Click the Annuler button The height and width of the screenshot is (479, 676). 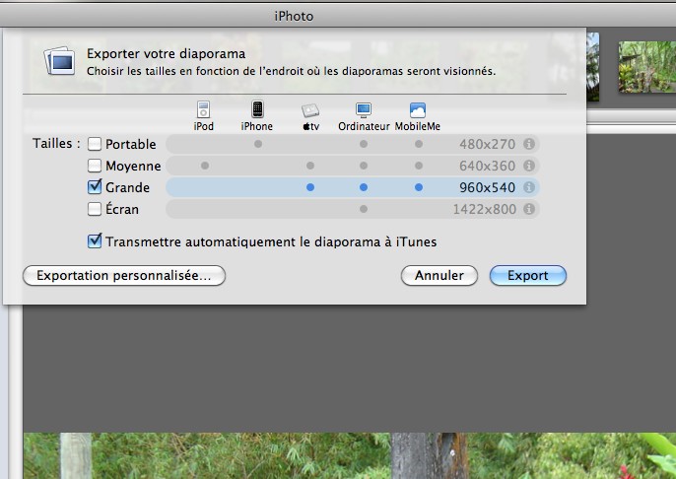click(x=439, y=276)
